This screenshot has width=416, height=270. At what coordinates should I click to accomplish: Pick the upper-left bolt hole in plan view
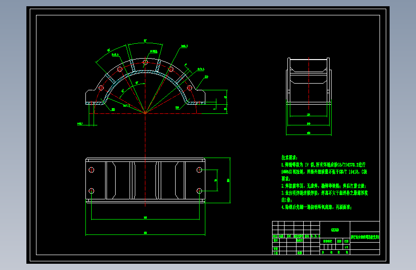pyautogui.click(x=91, y=170)
